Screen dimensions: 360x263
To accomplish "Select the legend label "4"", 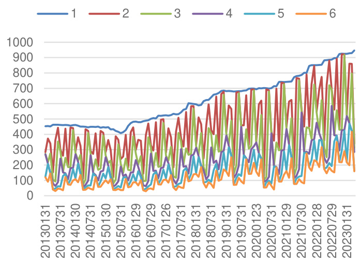I will tap(229, 13).
